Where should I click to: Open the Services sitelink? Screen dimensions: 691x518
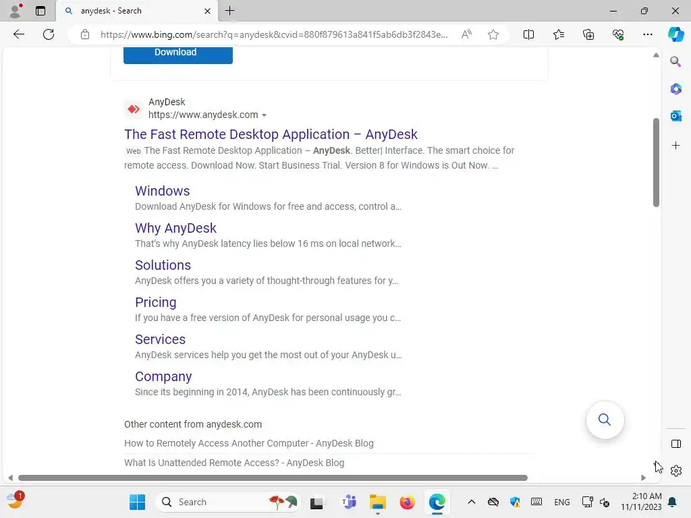coord(160,340)
